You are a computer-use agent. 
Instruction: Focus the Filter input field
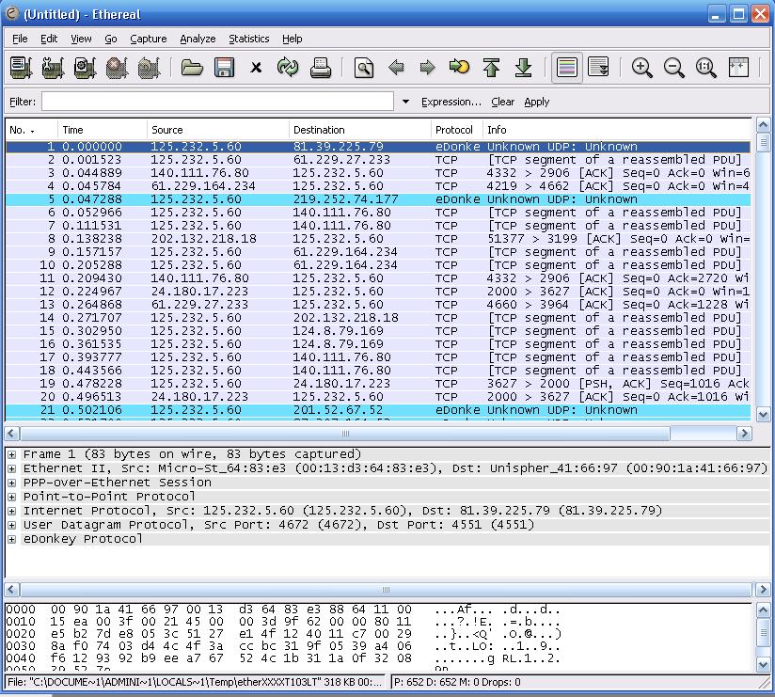217,102
